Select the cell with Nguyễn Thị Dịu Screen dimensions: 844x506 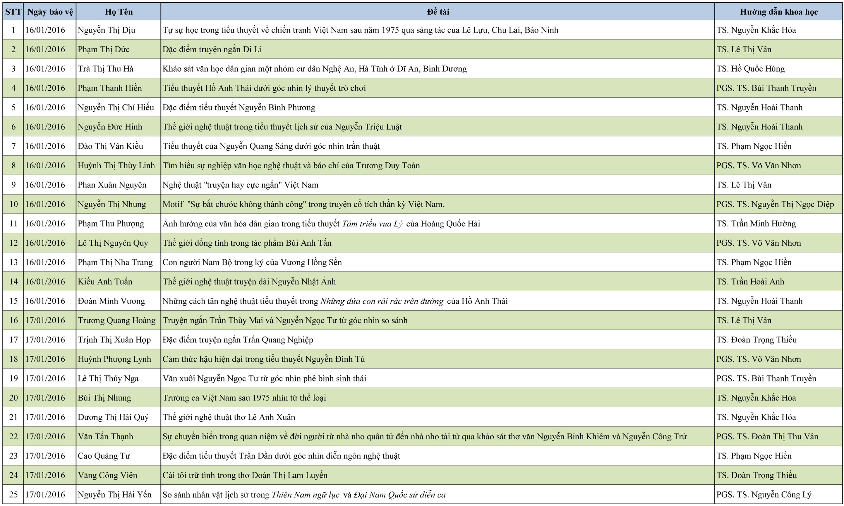107,30
